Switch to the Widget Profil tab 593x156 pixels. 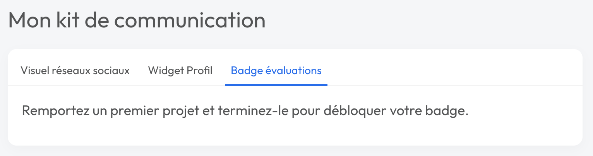click(180, 71)
